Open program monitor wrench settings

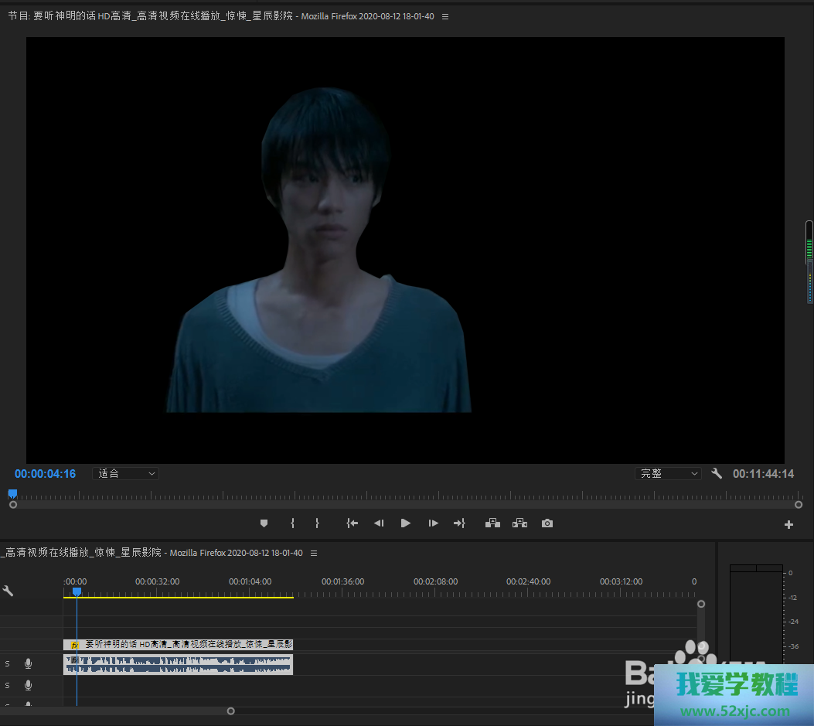[x=717, y=473]
